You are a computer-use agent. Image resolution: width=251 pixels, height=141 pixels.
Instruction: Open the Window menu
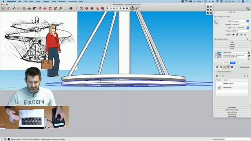(62, 2)
